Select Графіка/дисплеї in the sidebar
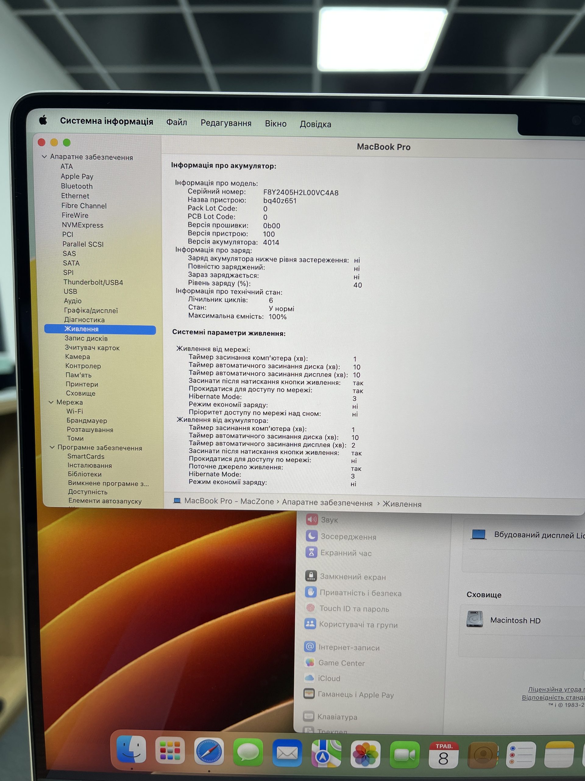This screenshot has height=781, width=585. (91, 310)
